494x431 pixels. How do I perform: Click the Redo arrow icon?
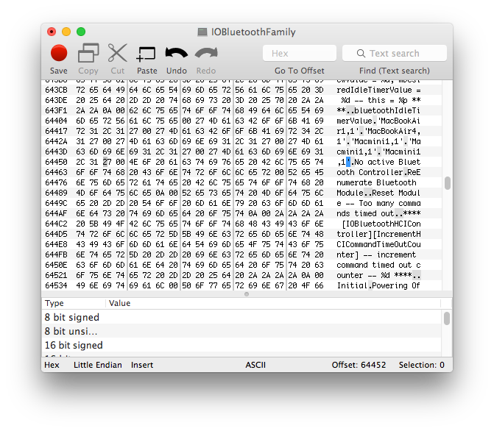click(206, 53)
